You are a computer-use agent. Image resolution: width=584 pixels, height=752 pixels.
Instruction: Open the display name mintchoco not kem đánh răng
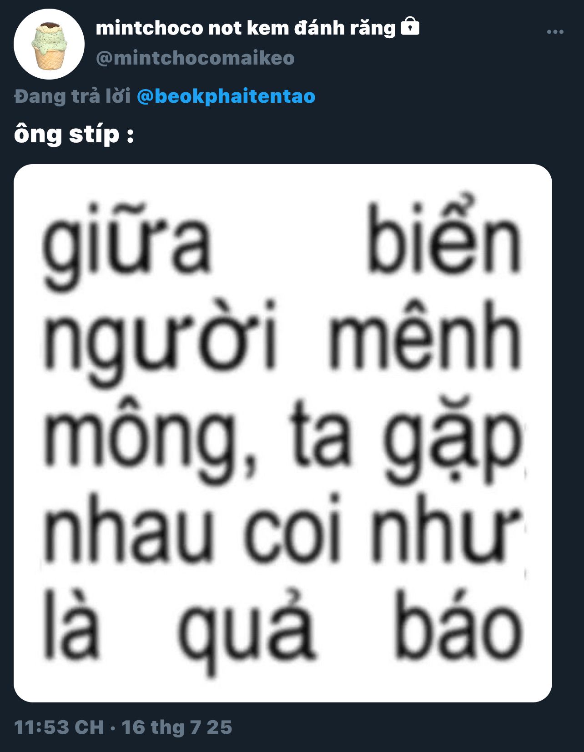click(246, 28)
